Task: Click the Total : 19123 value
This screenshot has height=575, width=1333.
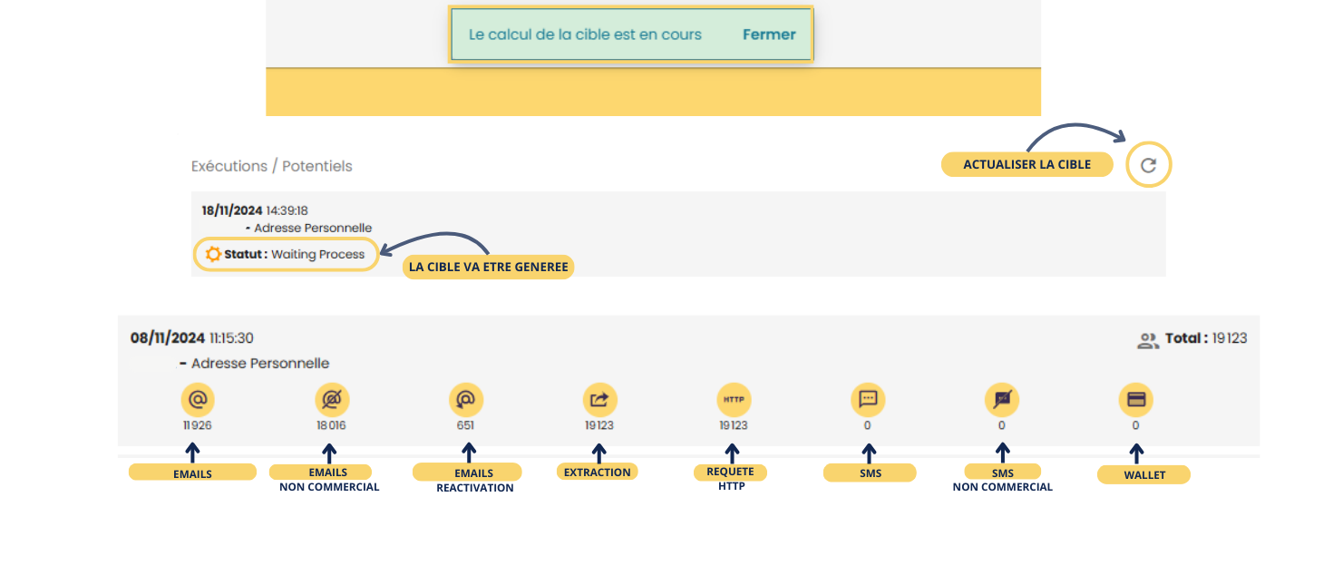Action: 1206,338
